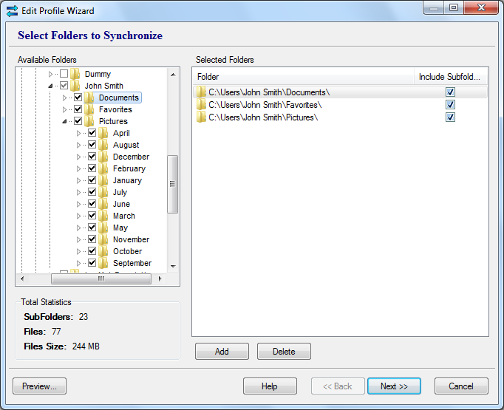
Task: Uncheck the April folder checkbox
Action: pos(92,133)
